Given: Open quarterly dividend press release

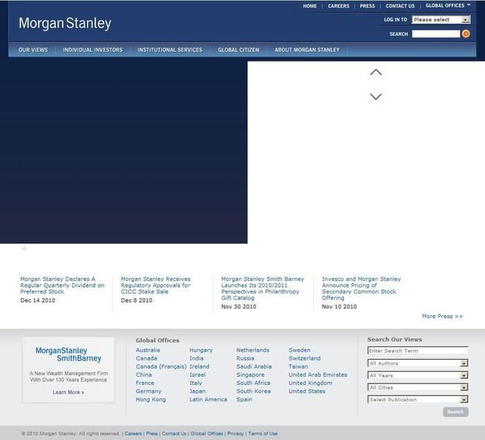Looking at the screenshot, I should [62, 285].
